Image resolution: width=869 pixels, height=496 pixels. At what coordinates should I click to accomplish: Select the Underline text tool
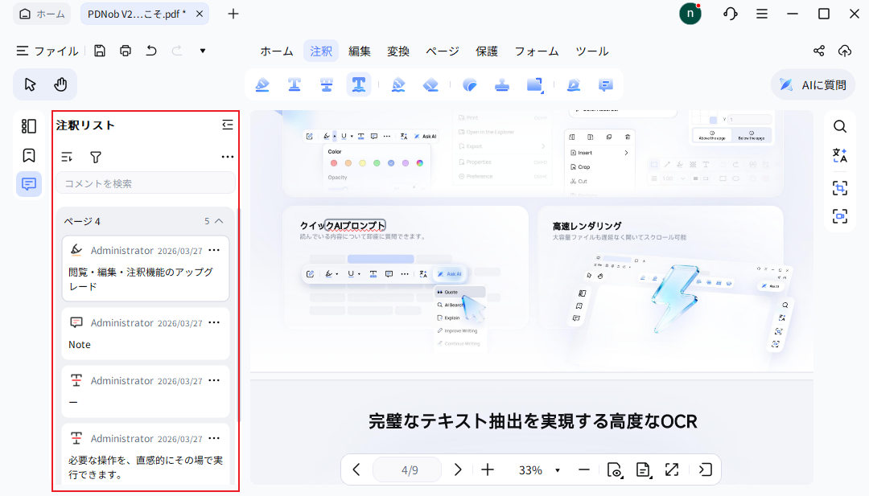294,84
